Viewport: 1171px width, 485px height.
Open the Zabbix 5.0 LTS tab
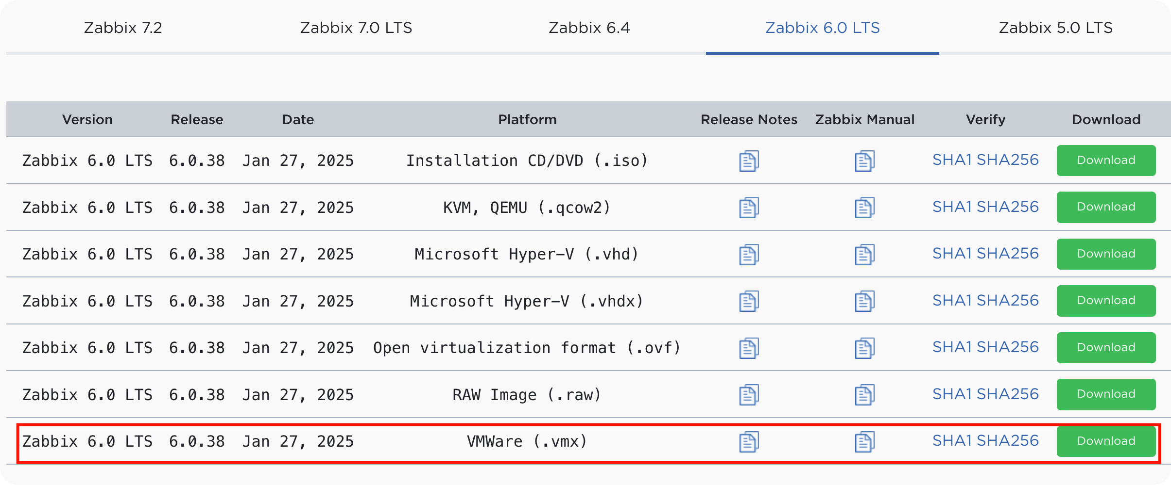(1055, 28)
